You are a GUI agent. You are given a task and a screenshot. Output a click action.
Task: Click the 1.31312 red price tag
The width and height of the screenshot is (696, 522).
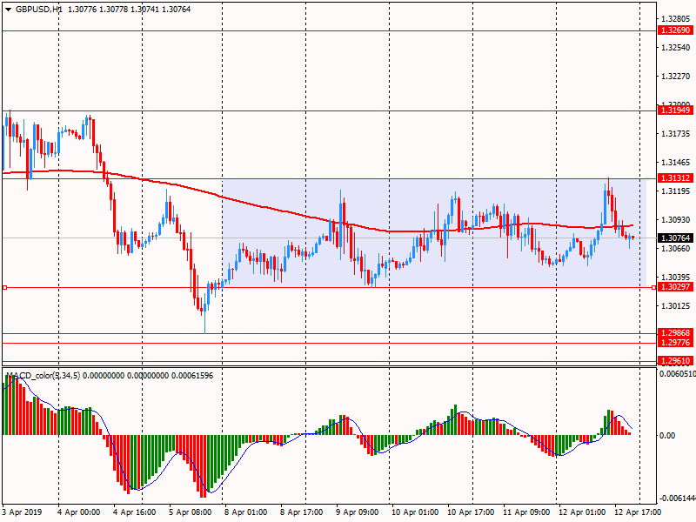point(674,178)
